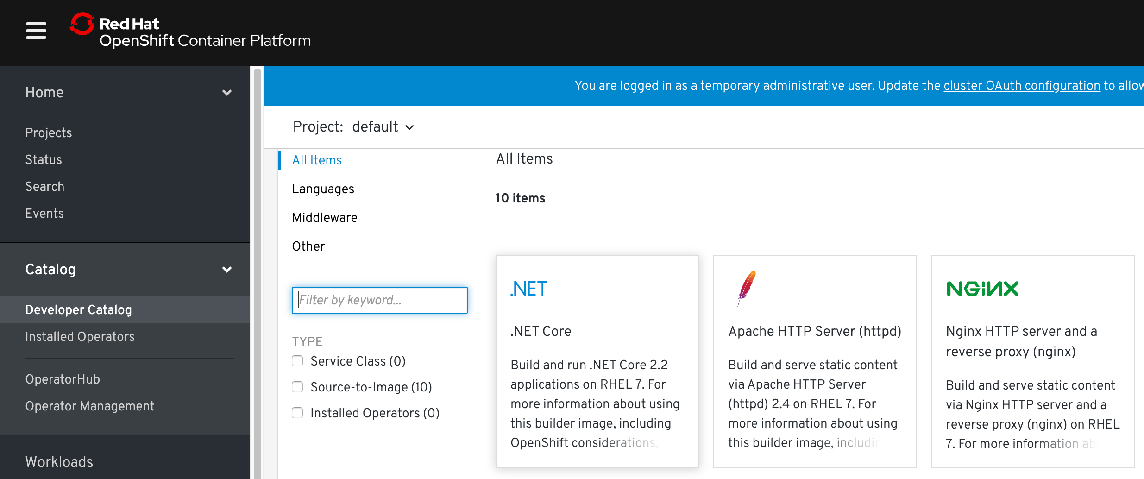The height and width of the screenshot is (479, 1144).
Task: Expand the Workloads navigation section
Action: (59, 462)
